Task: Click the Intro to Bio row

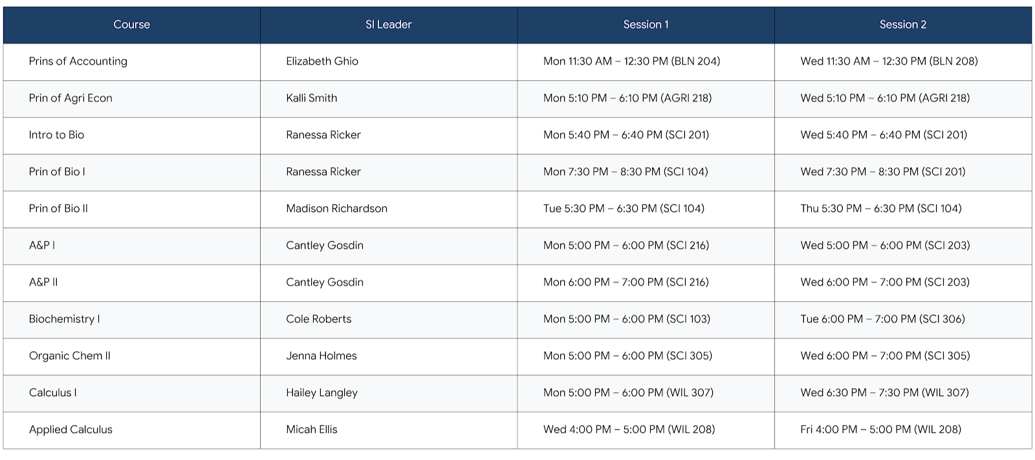Action: 57,135
